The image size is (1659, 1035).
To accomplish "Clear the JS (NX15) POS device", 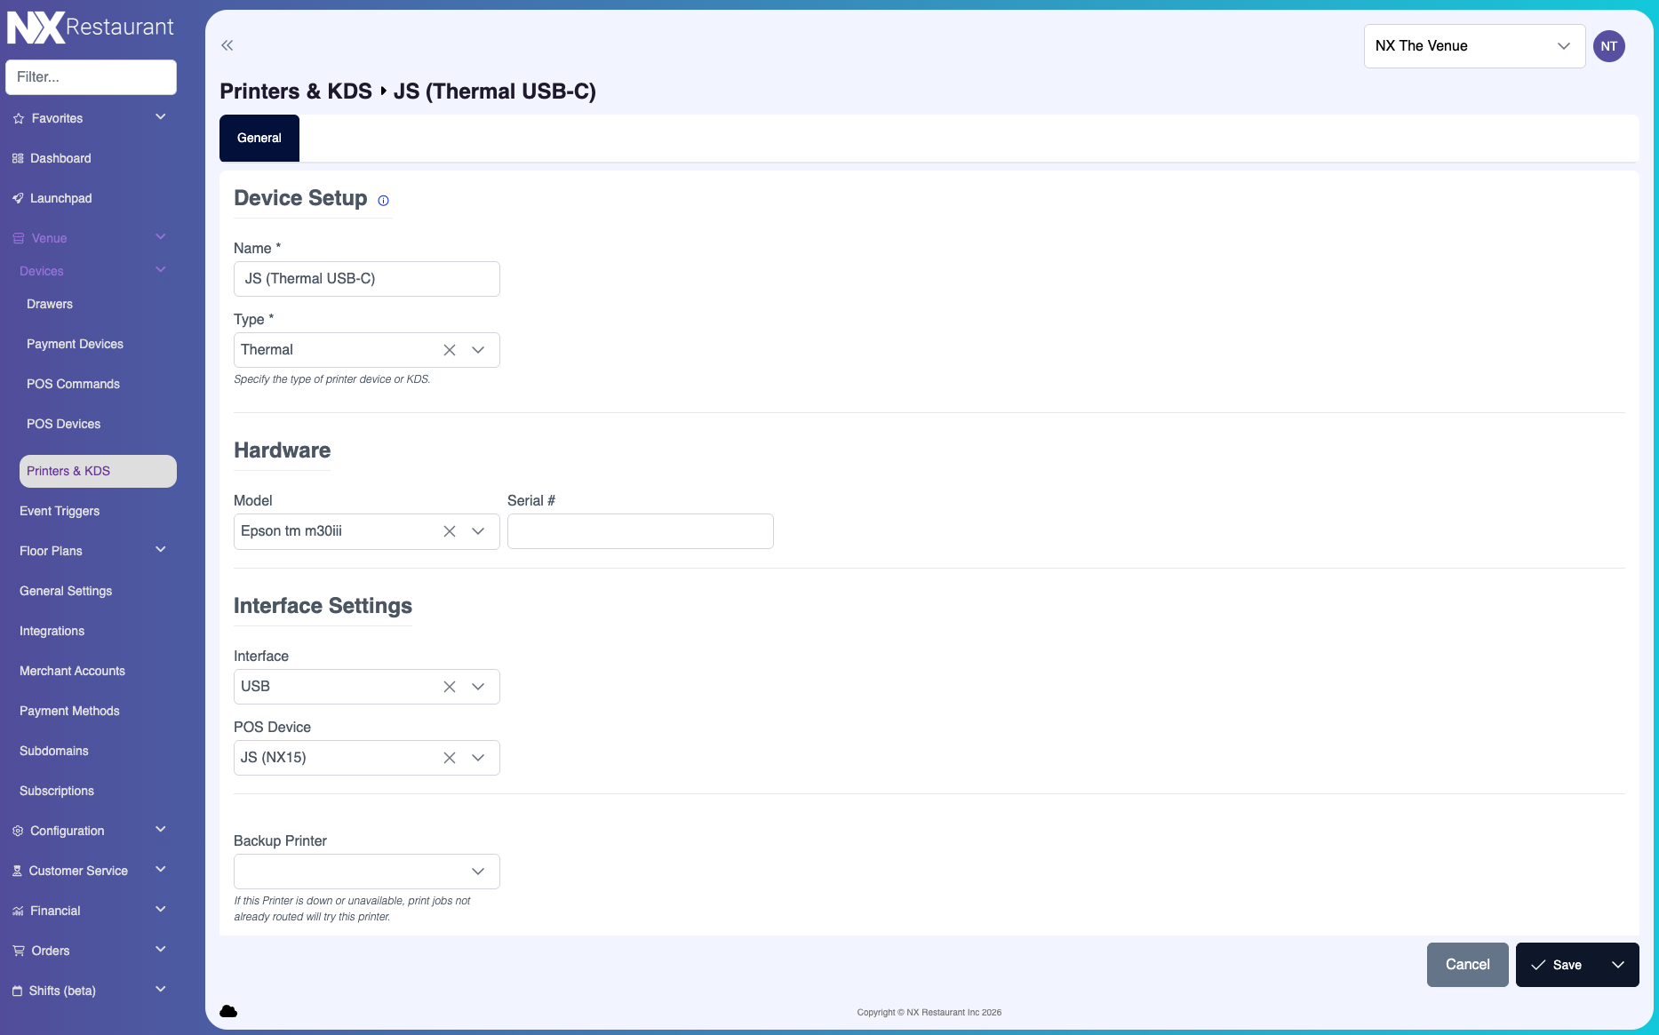I will [x=450, y=758].
